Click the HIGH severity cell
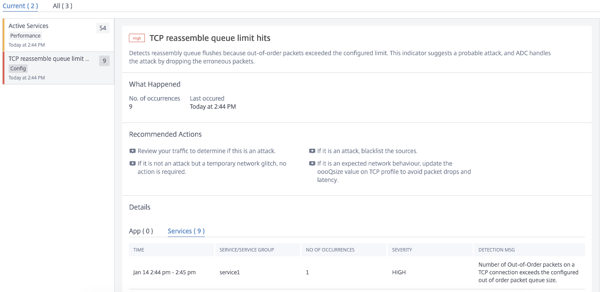Screen dimensions: 613x292 pyautogui.click(x=399, y=272)
